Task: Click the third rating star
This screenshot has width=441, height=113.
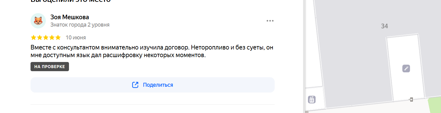Action: coord(46,38)
